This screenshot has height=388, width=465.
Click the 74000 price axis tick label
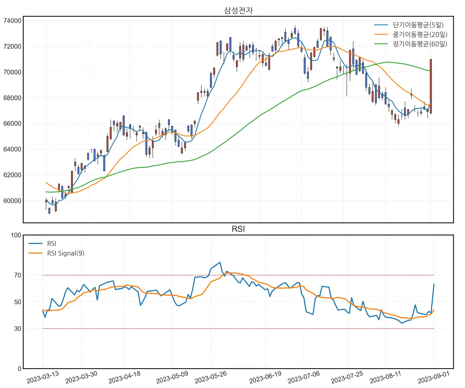12,21
